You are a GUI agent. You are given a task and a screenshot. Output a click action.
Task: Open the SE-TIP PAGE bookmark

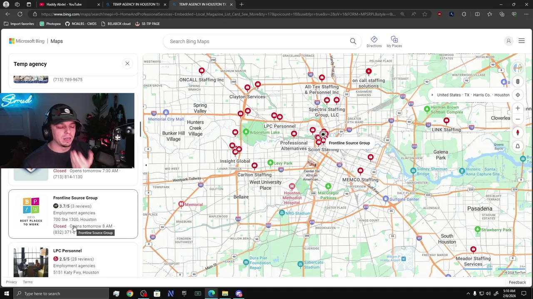pyautogui.click(x=147, y=24)
